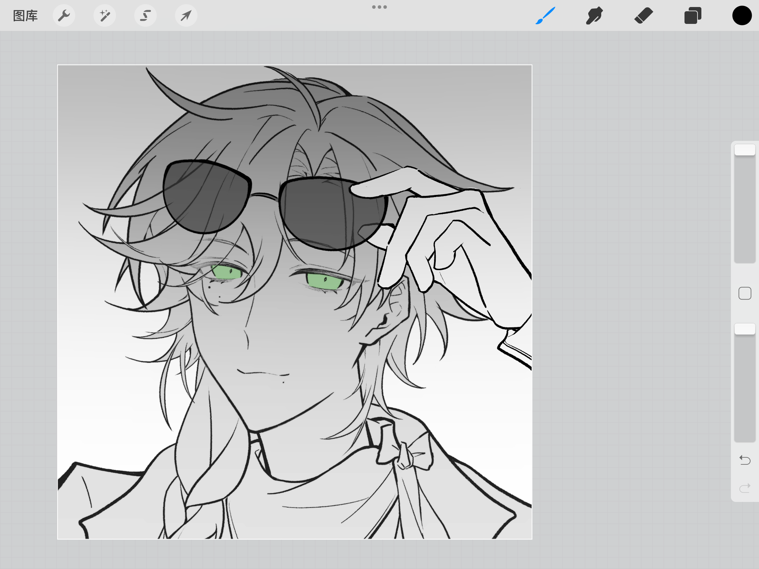The image size is (759, 569).
Task: Select the Eraser tool
Action: tap(643, 16)
